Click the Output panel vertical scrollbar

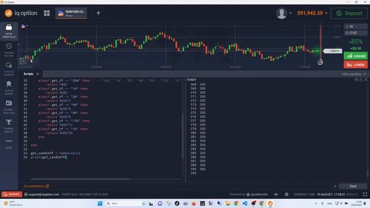tap(368, 173)
